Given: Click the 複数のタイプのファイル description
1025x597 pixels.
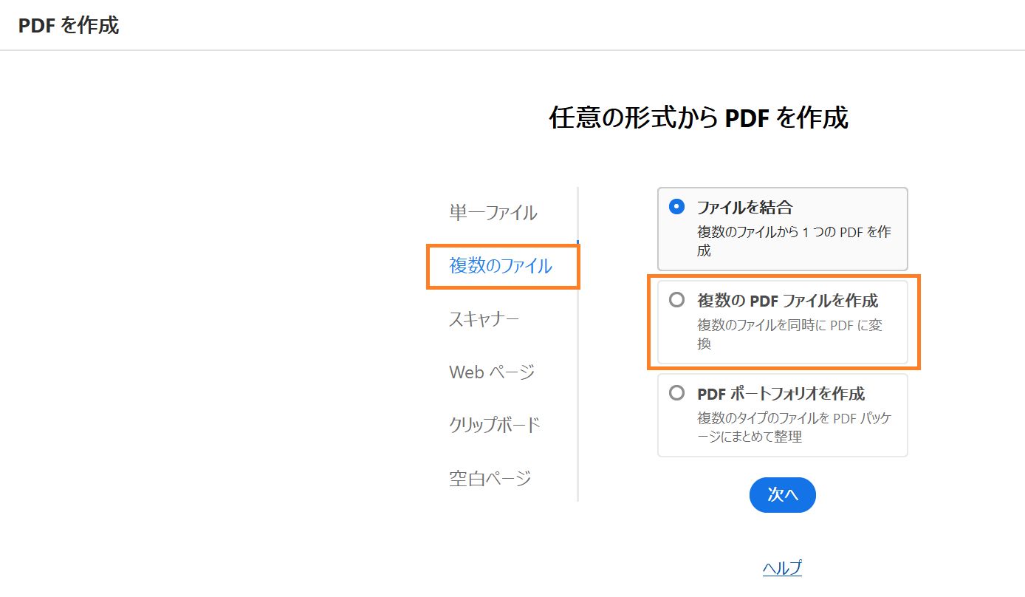Looking at the screenshot, I should pos(794,426).
